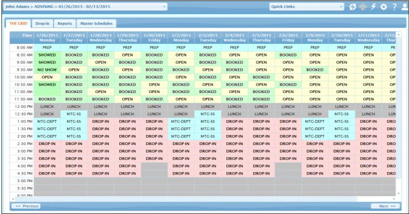Select THE GRID tab
Screen dimensions: 409x214
pyautogui.click(x=18, y=24)
